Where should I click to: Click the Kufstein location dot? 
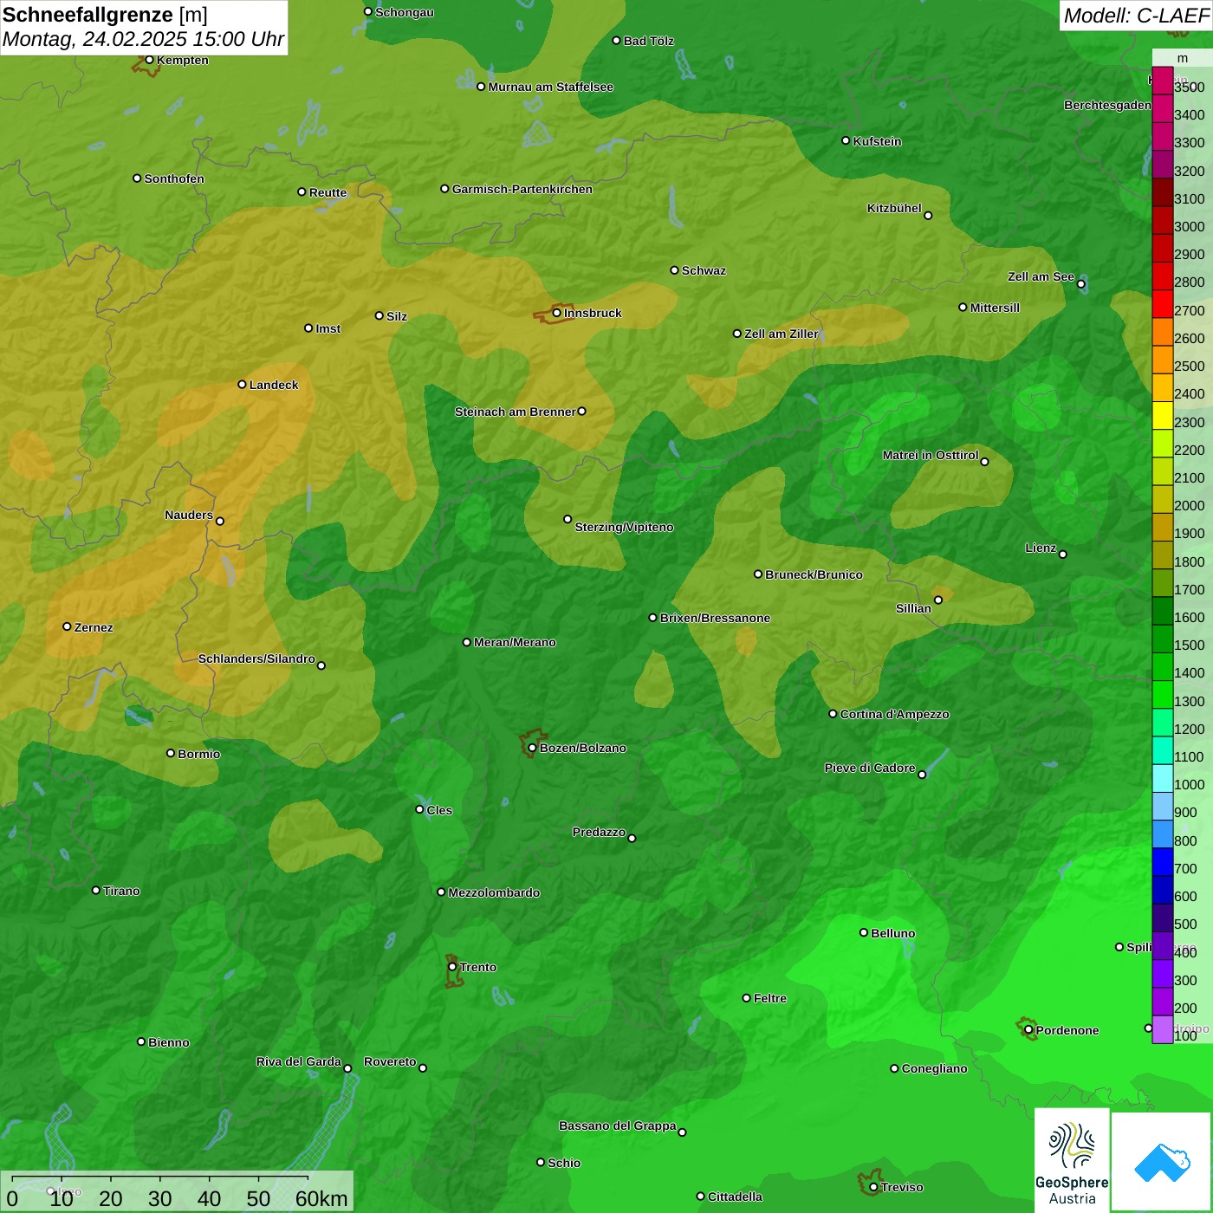pos(847,140)
